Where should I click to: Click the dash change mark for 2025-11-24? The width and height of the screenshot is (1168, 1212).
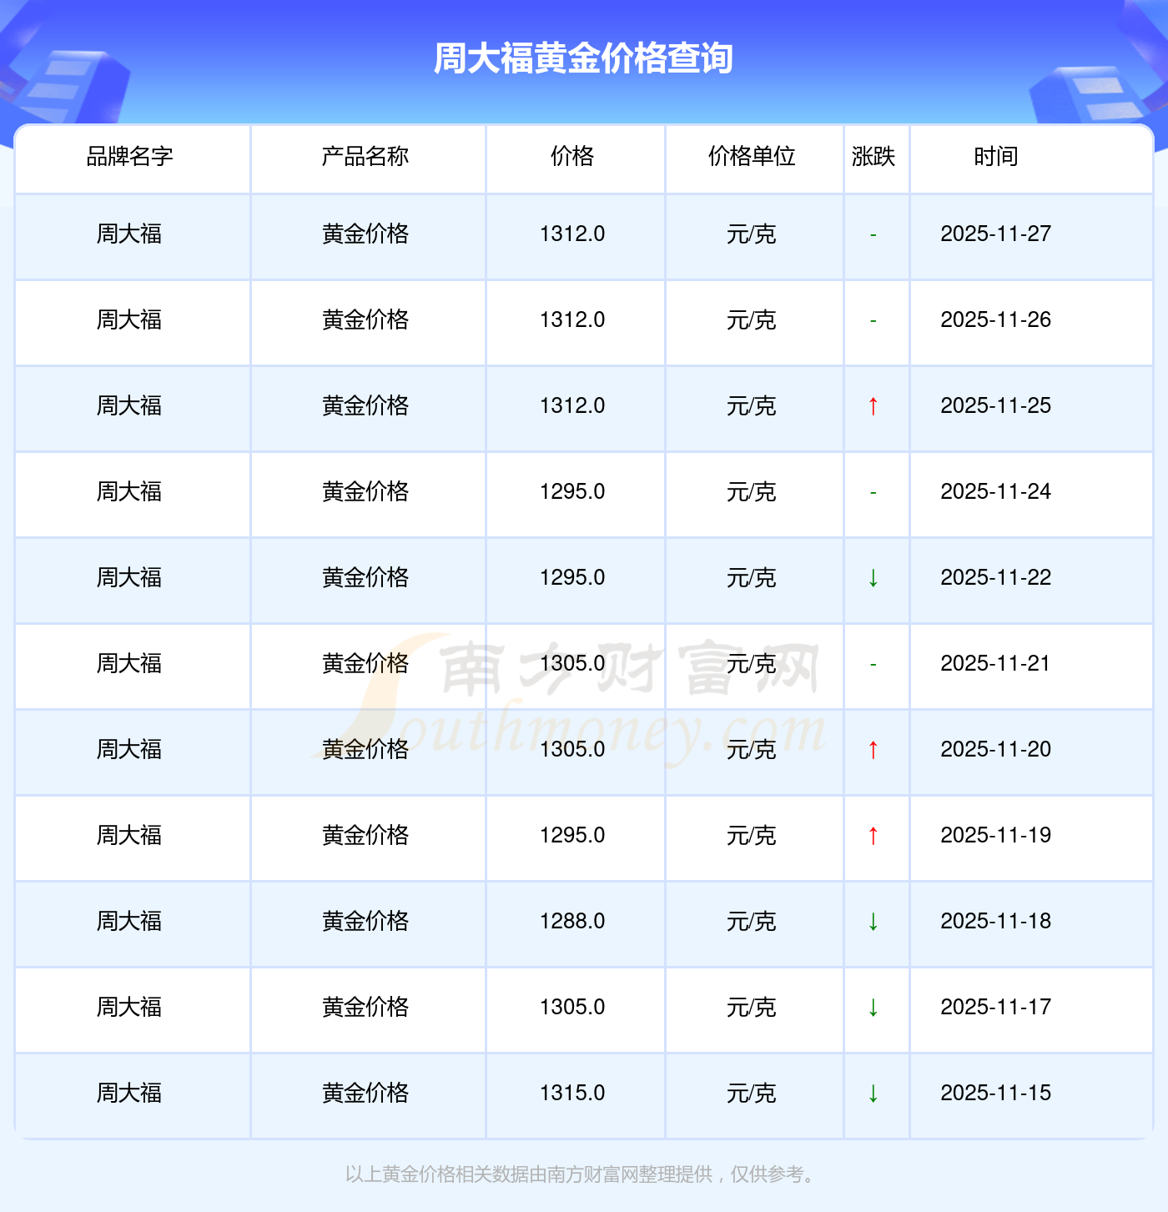point(873,493)
